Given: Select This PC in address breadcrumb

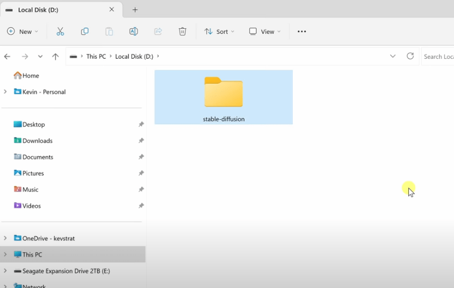Looking at the screenshot, I should [x=96, y=57].
